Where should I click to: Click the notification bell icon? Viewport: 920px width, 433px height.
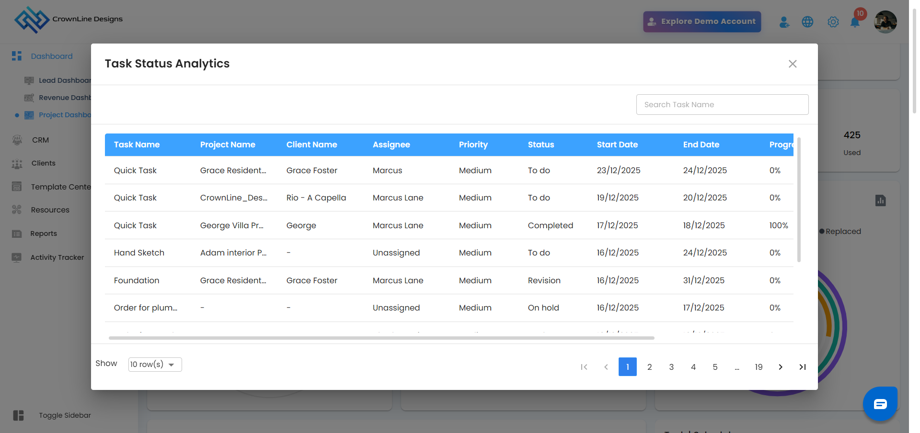[854, 22]
